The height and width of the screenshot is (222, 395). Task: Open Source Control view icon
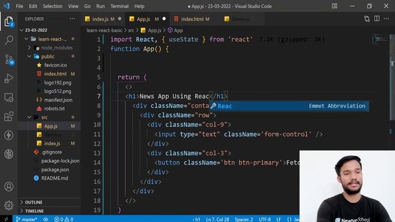(9, 60)
